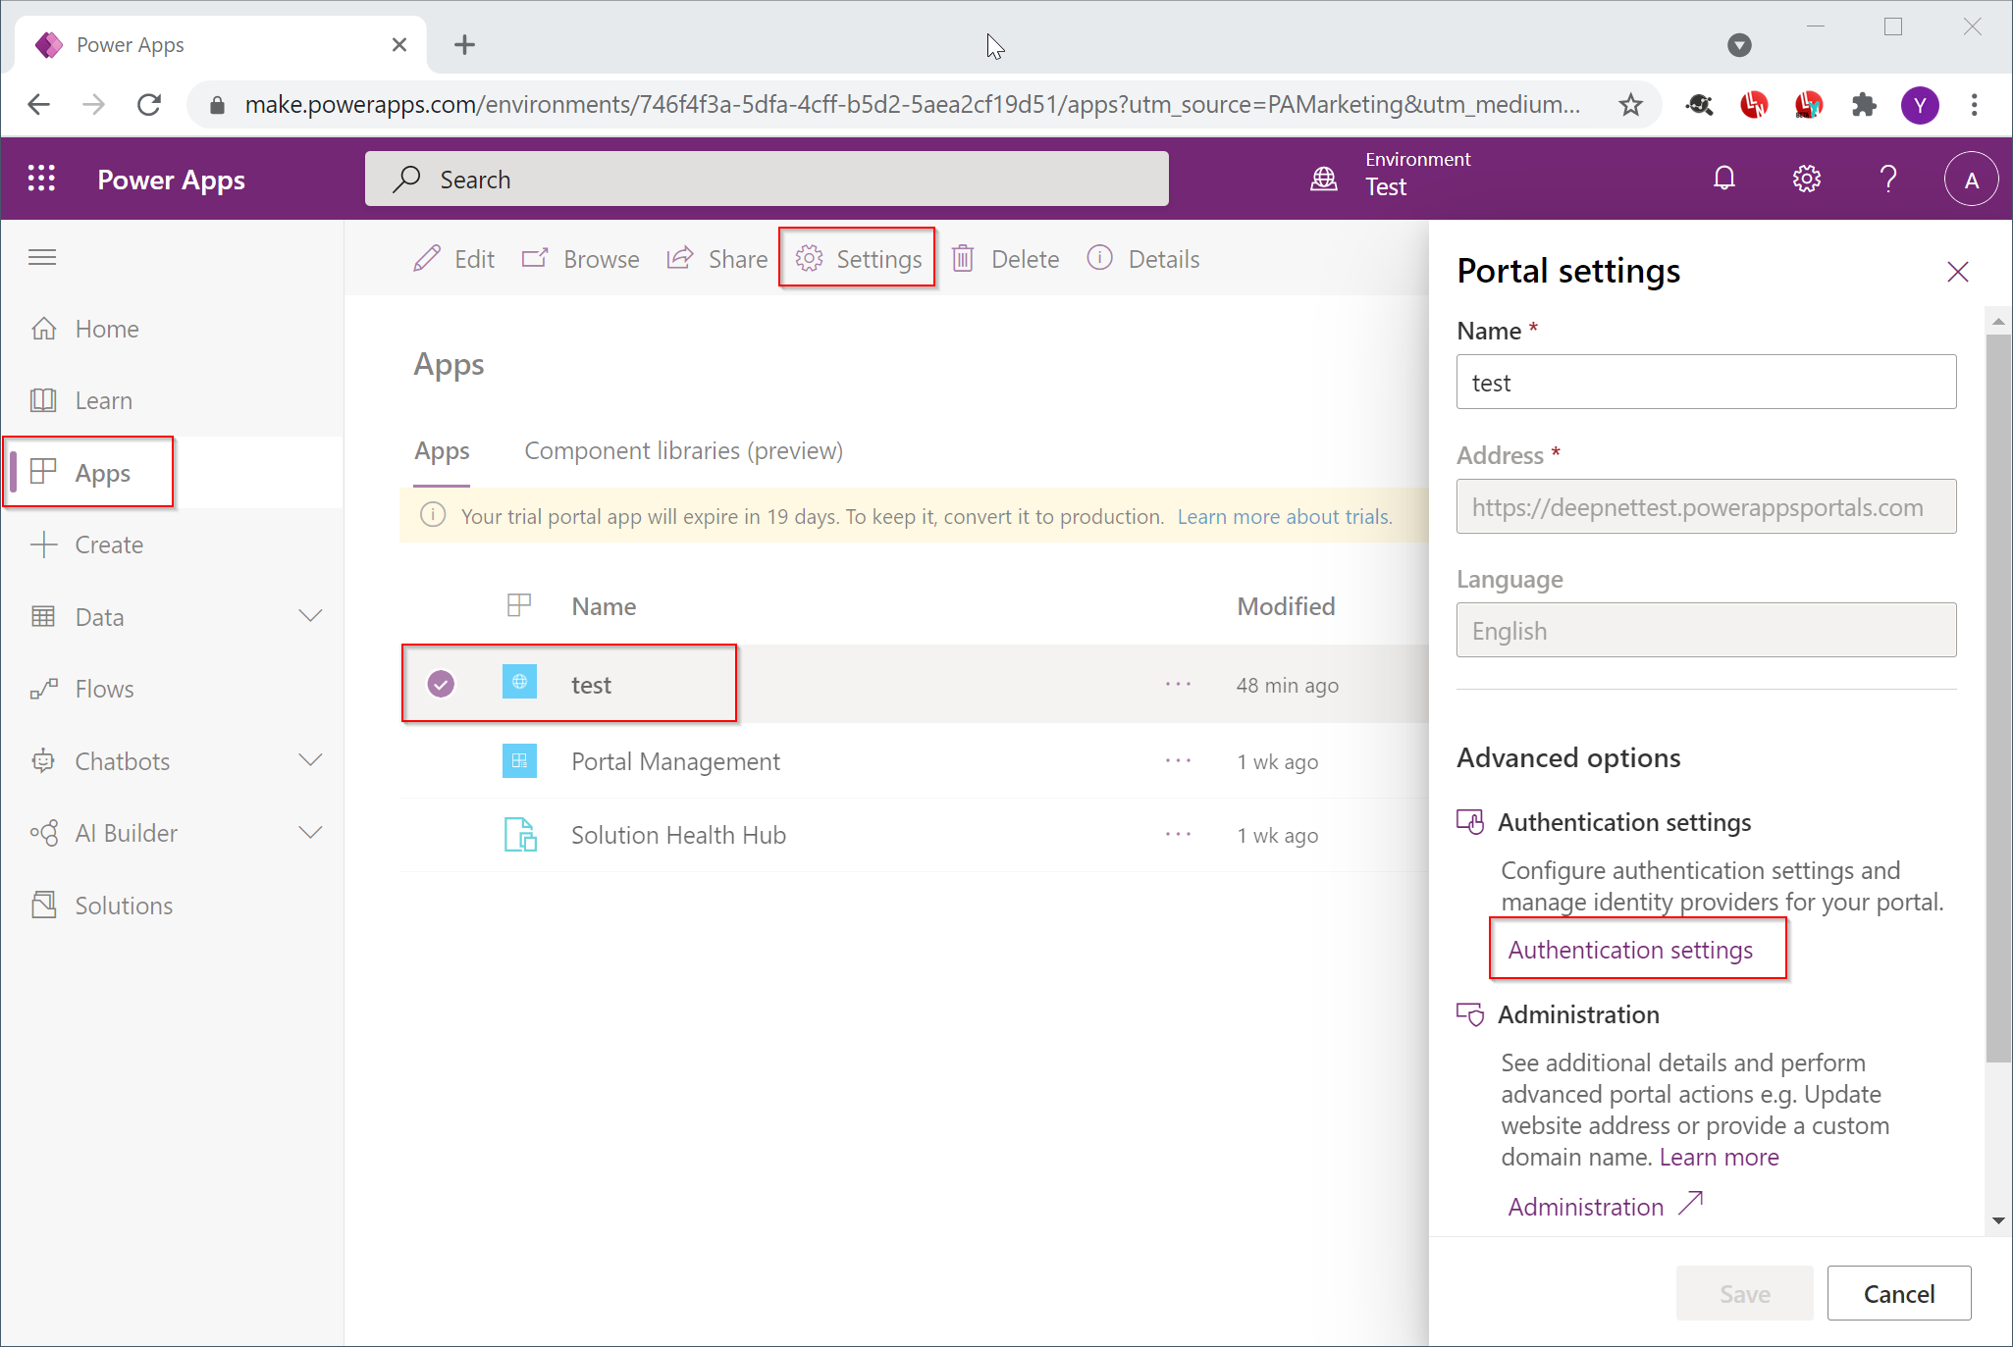Open the Authentication settings link
Viewport: 2013px width, 1347px height.
(1629, 950)
